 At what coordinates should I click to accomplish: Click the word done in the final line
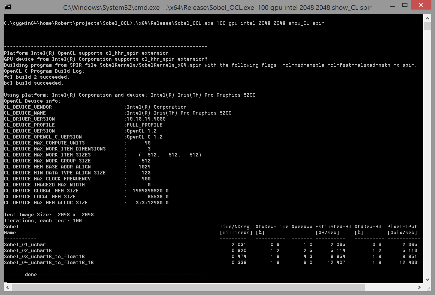[x=31, y=274]
